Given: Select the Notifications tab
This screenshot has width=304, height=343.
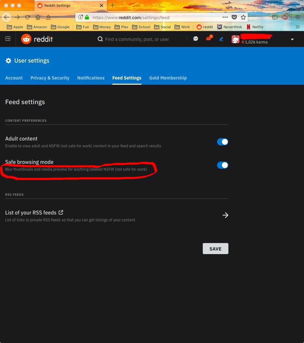Looking at the screenshot, I should point(91,78).
